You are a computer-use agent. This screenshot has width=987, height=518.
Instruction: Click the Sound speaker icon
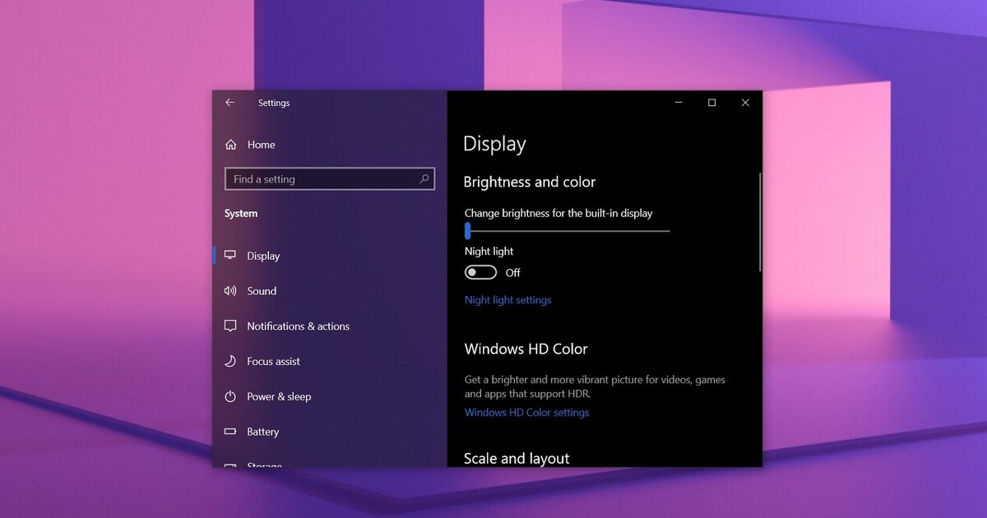point(230,291)
